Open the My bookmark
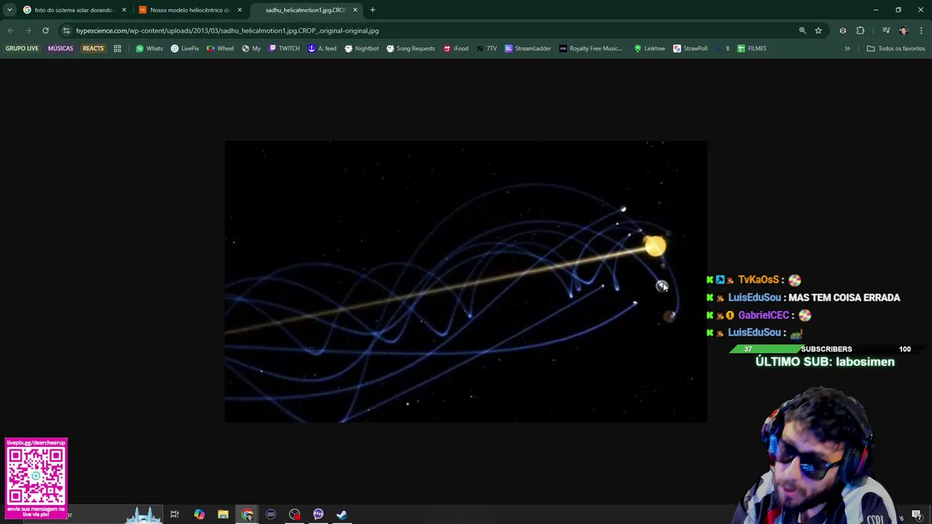The height and width of the screenshot is (524, 932). tap(251, 49)
